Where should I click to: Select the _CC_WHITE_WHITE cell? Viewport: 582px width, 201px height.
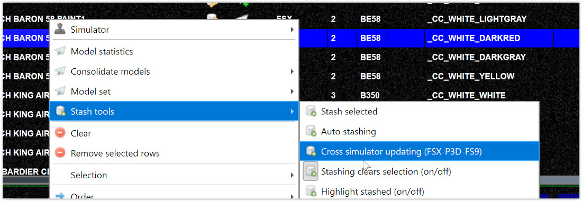coord(466,96)
